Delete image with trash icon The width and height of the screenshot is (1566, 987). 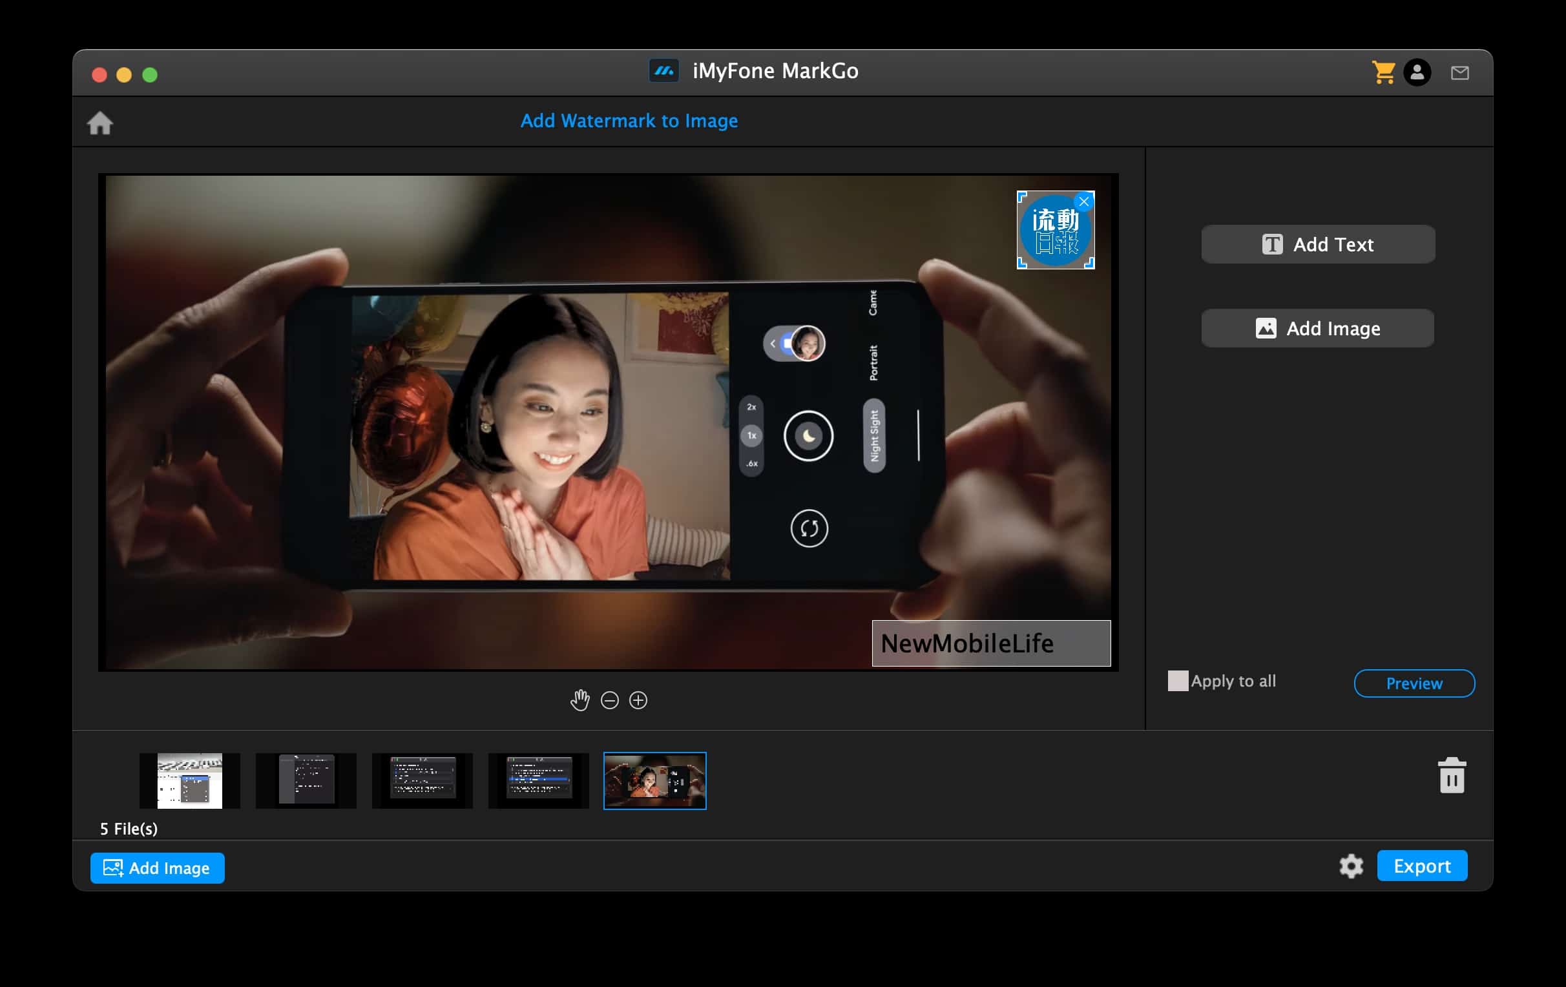[1452, 776]
